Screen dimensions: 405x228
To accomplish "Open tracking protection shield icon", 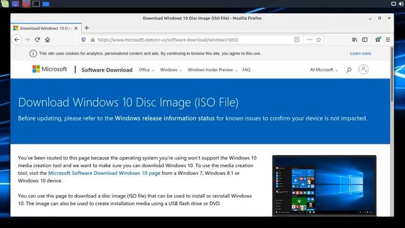I will click(x=84, y=39).
